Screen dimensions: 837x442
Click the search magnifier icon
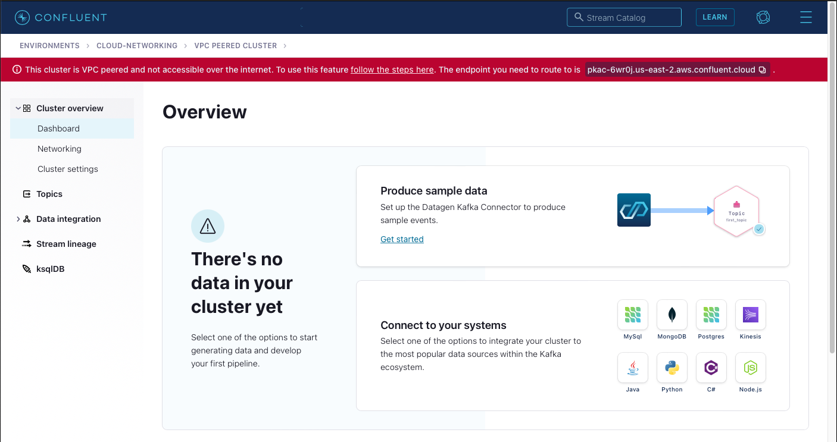[x=579, y=17]
